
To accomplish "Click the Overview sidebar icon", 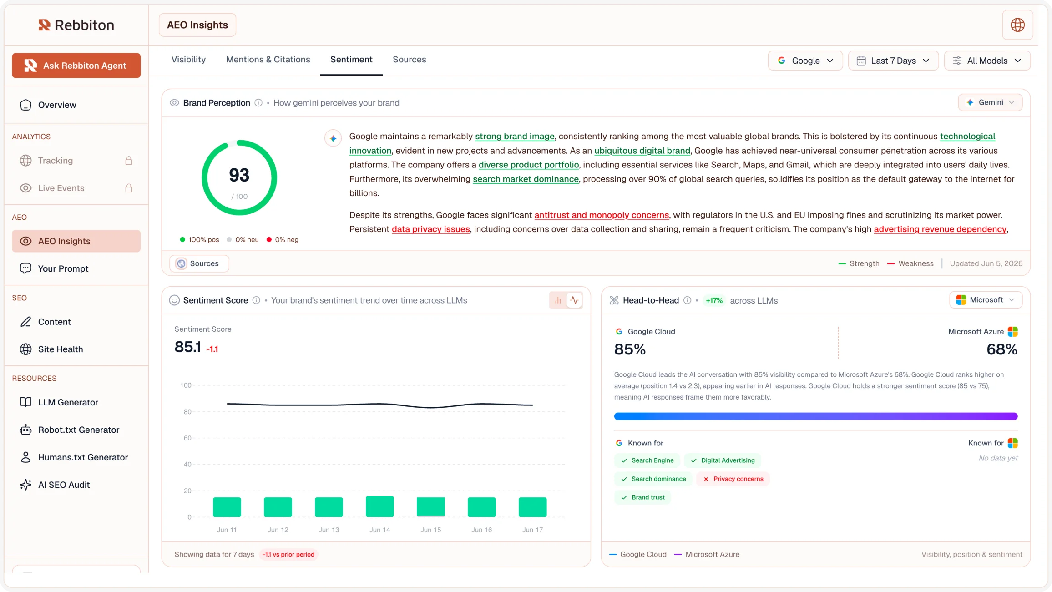I will (26, 105).
